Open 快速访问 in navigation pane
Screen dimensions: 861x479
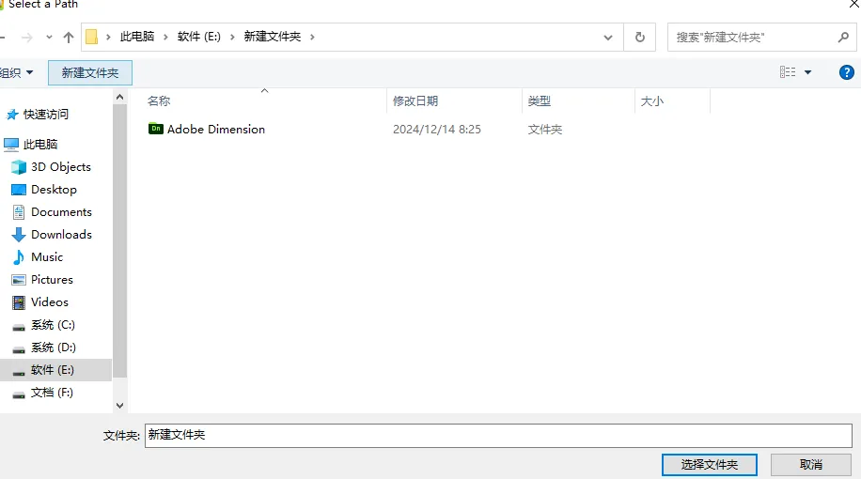46,115
